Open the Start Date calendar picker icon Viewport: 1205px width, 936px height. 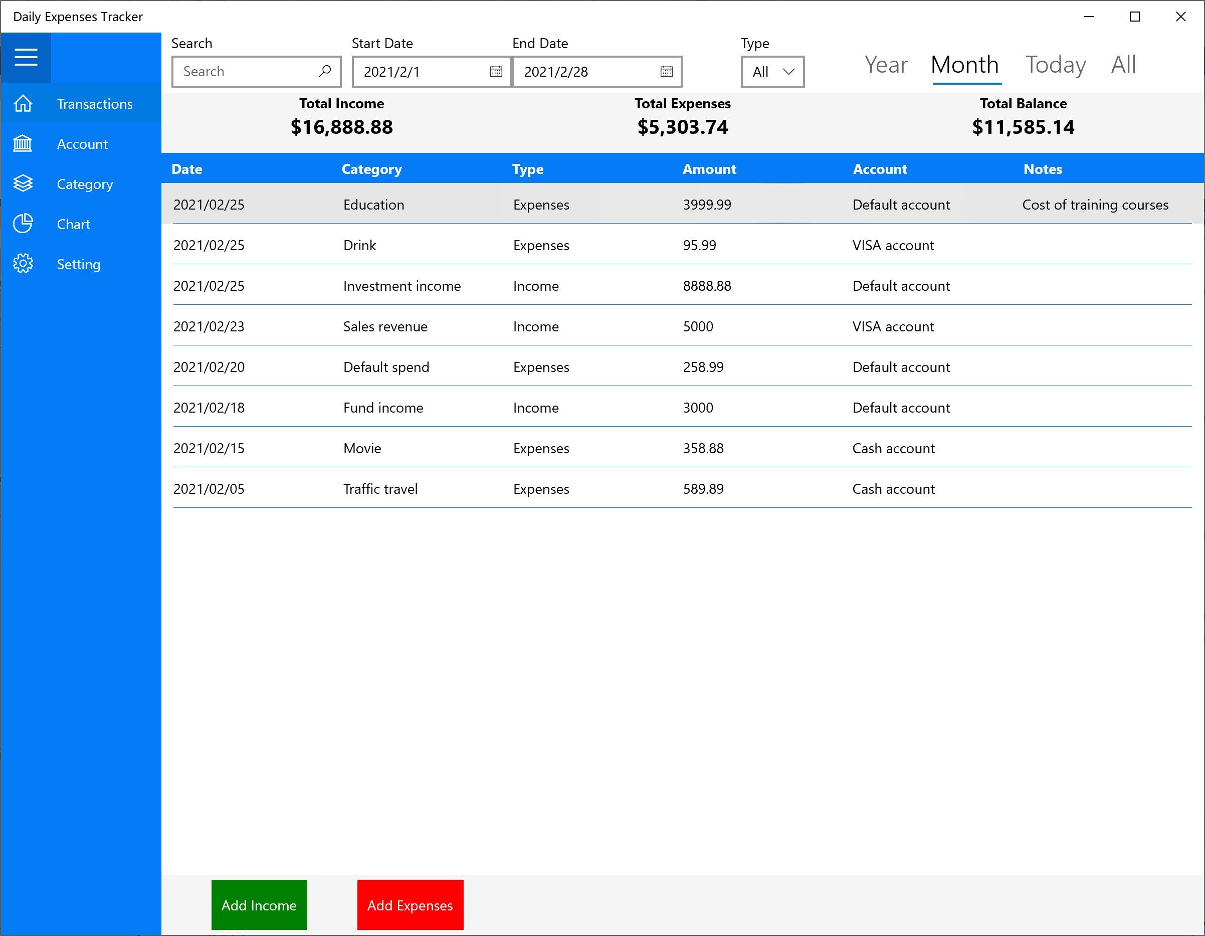coord(495,71)
